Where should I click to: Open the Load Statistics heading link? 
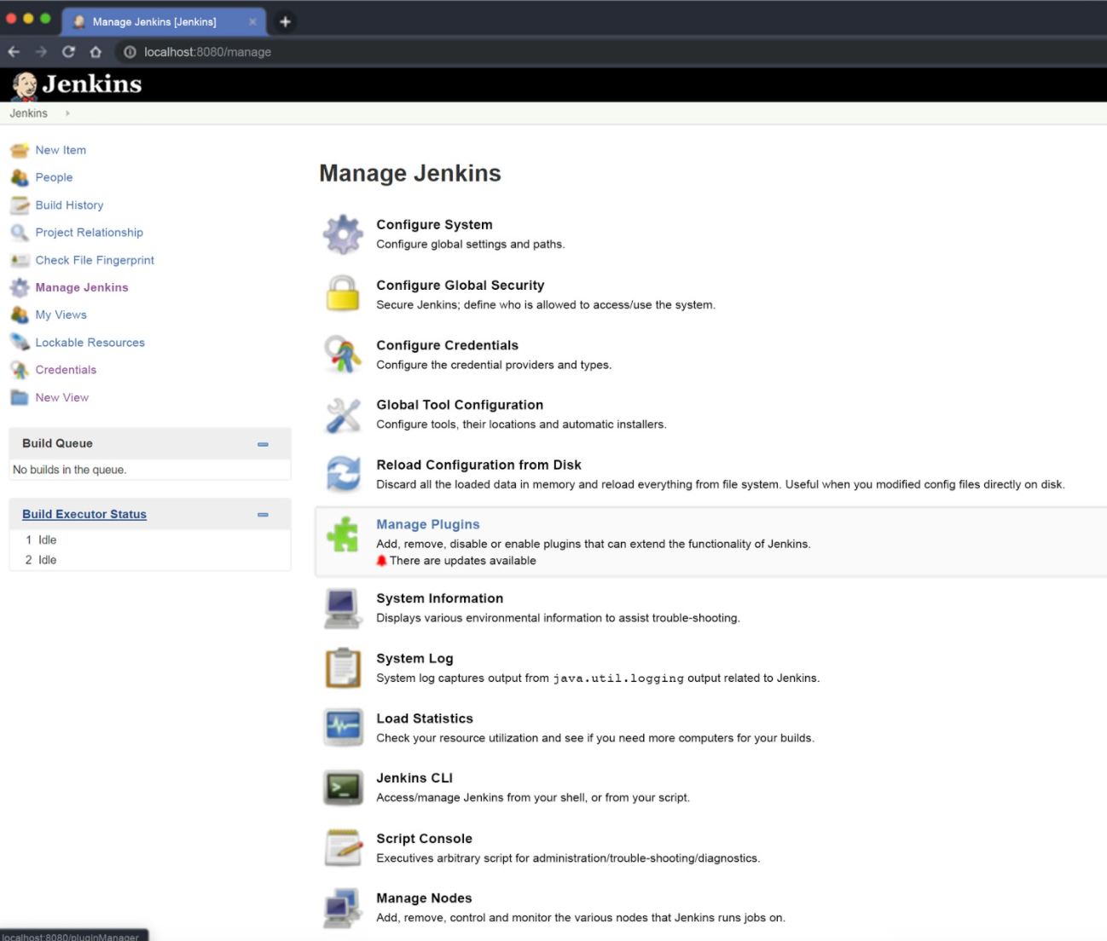(425, 719)
